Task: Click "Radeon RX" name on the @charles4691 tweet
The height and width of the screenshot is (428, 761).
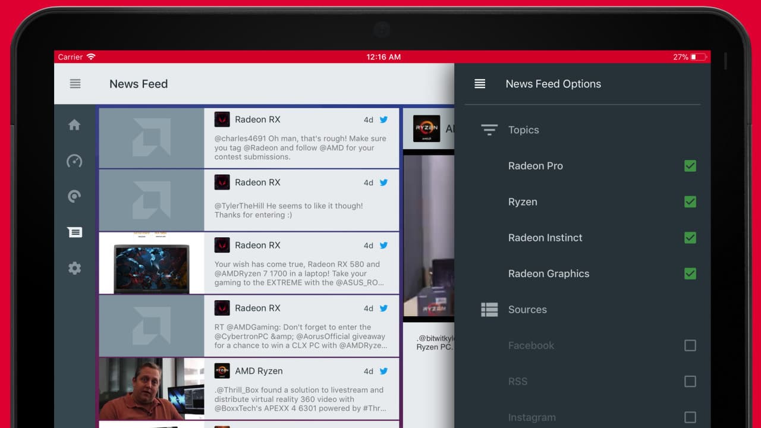Action: 257,119
